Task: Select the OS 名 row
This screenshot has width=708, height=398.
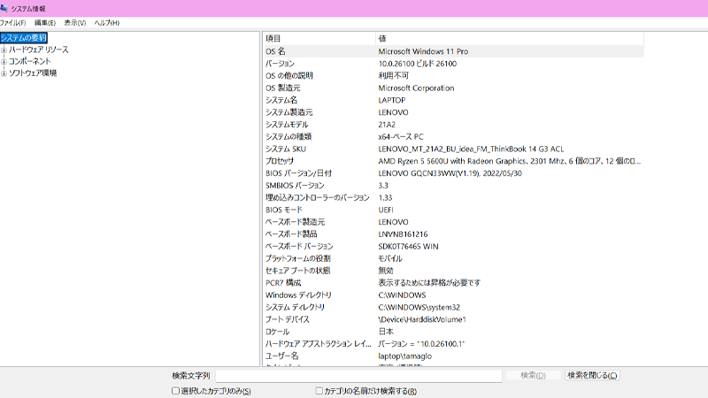Action: [453, 51]
